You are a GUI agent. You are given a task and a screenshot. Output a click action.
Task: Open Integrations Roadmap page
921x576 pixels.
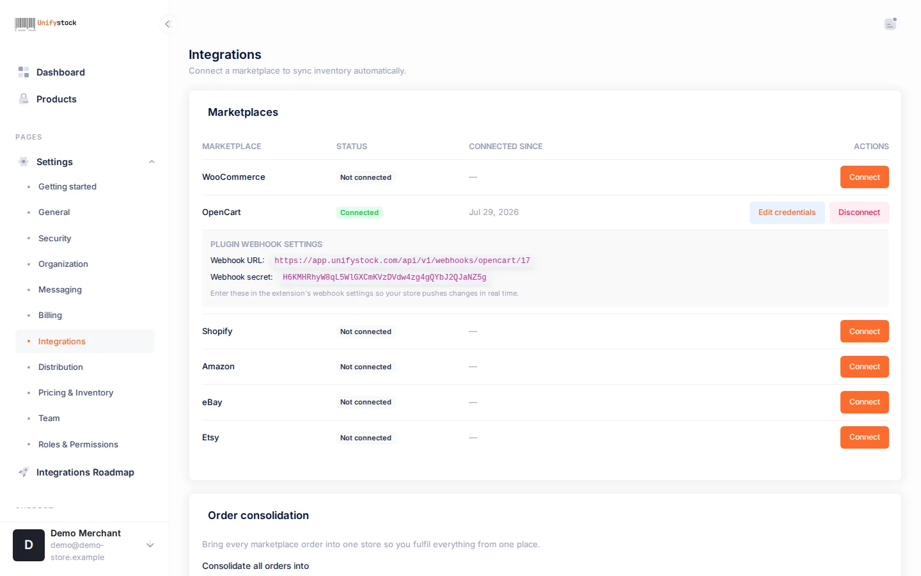[x=85, y=472]
